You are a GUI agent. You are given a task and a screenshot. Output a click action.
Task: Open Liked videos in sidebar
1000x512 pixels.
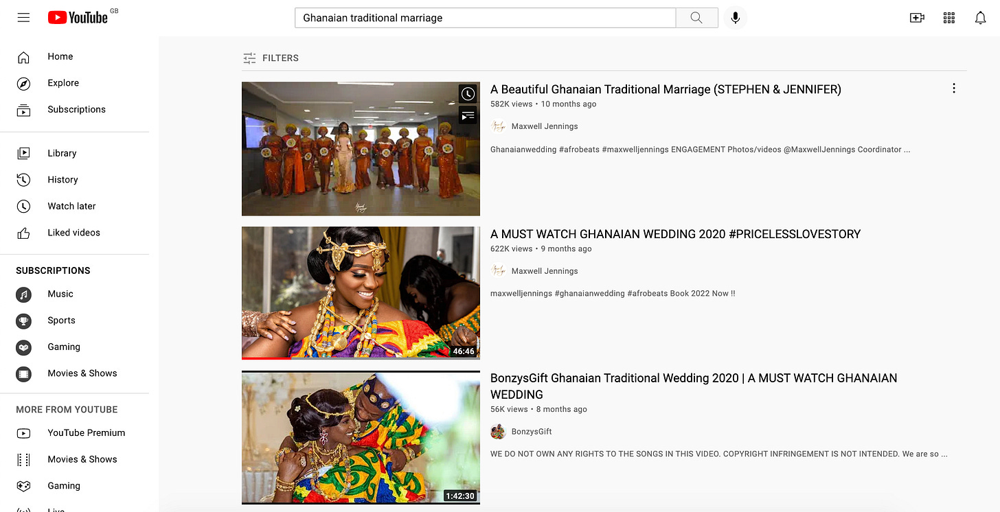coord(74,233)
